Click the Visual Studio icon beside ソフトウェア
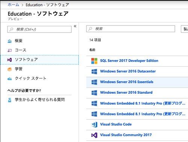The width and height of the screenshot is (188, 142). [10, 60]
